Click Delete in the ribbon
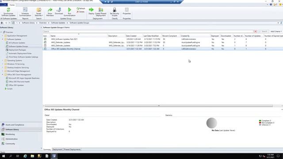Viewport: 283px width, 159px height. (80, 12)
